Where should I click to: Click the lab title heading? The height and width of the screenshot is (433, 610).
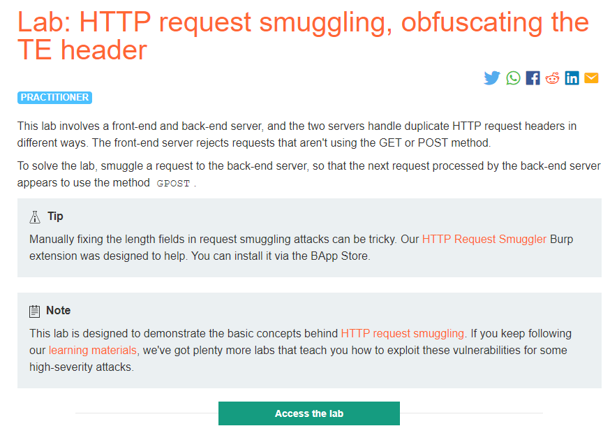point(209,22)
